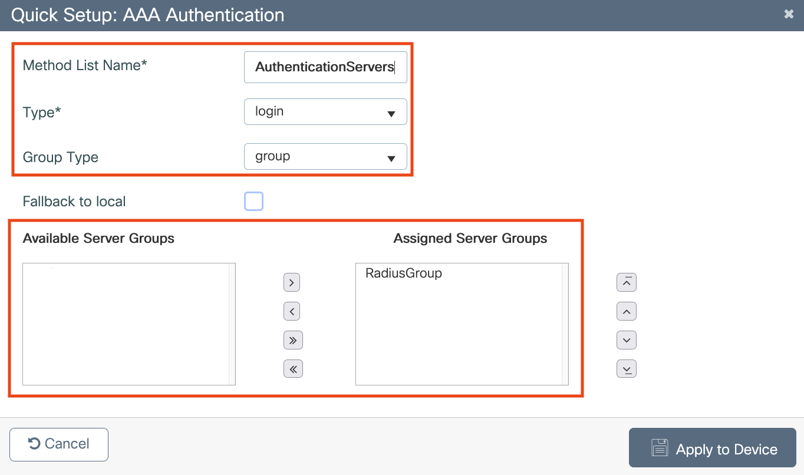The width and height of the screenshot is (804, 475).
Task: Move server group to top of order
Action: [626, 283]
